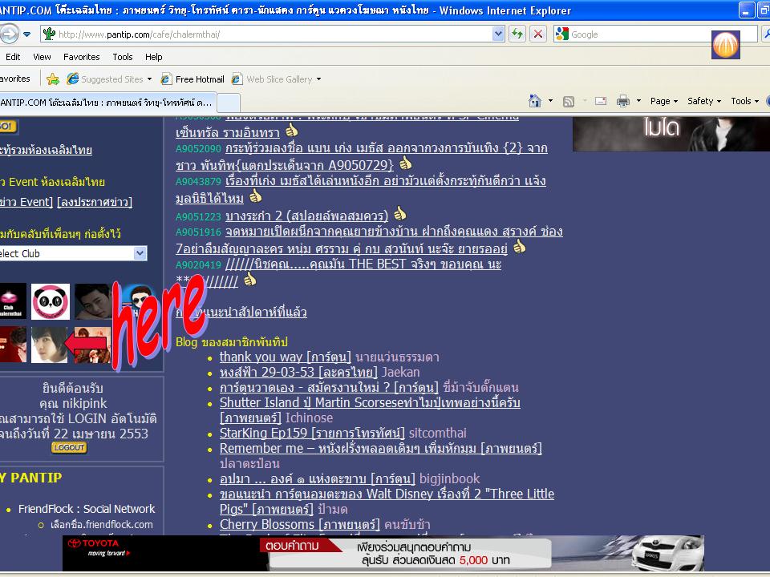The width and height of the screenshot is (770, 577).
Task: Expand the Print options dropdown arrow
Action: (639, 101)
